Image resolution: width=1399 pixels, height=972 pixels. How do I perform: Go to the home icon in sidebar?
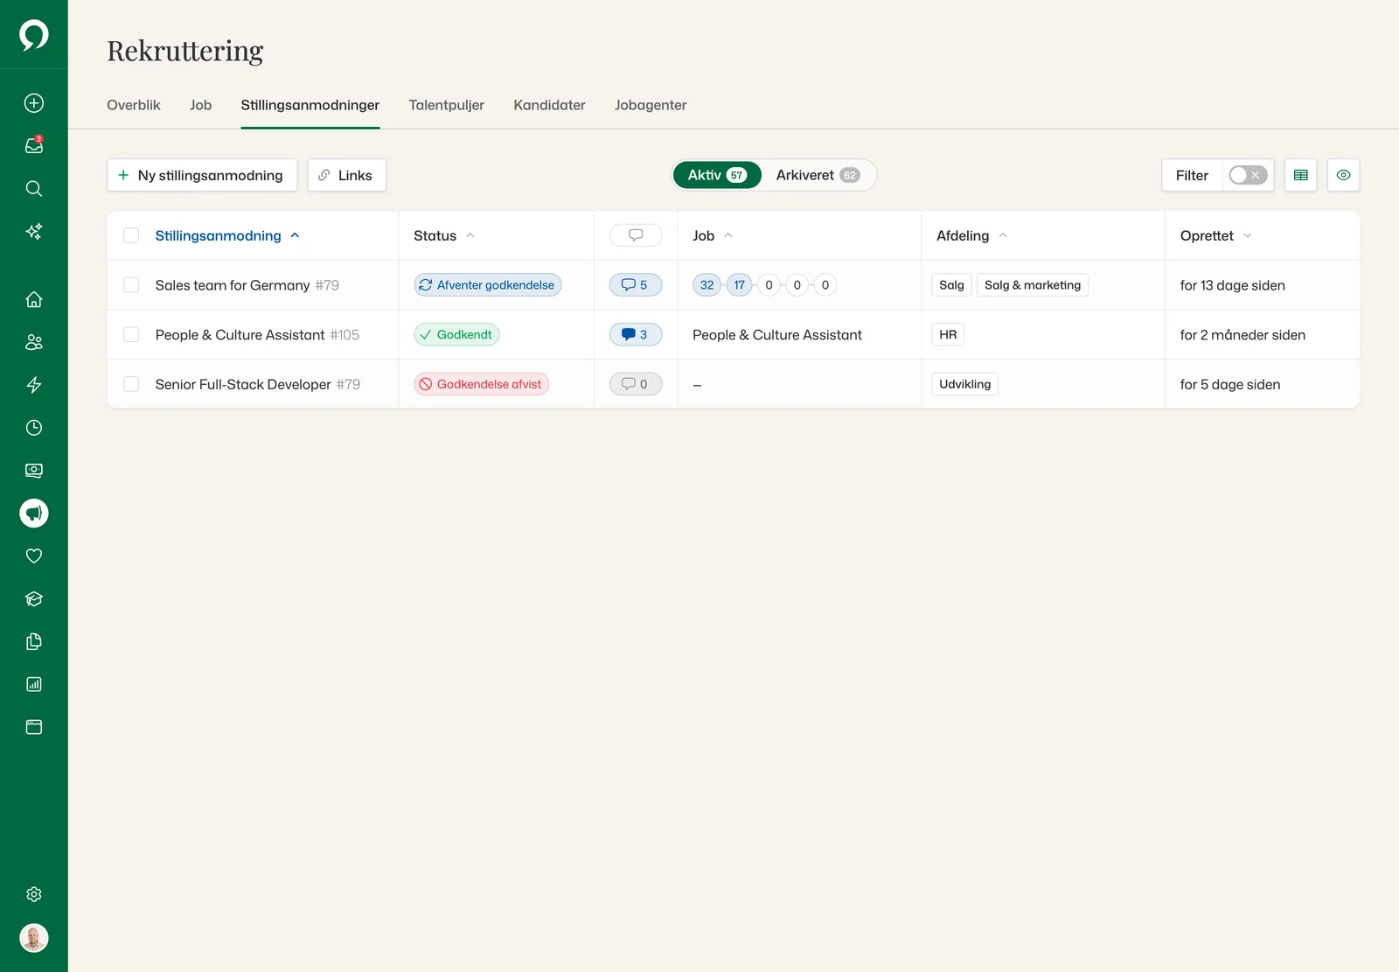pos(34,299)
